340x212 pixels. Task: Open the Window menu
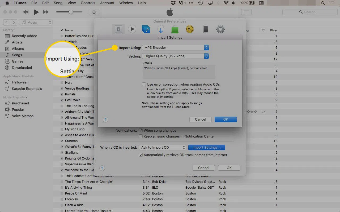(x=126, y=3)
